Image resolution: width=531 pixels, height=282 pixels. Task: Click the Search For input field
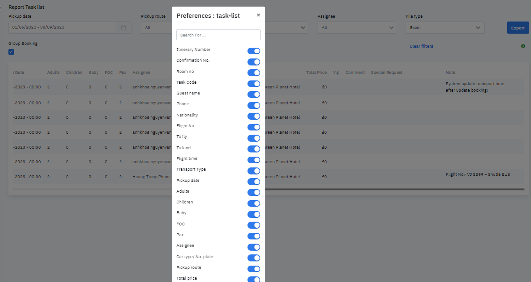[218, 35]
